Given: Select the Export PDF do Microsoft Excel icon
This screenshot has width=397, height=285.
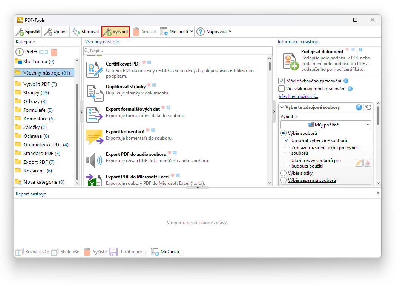Looking at the screenshot, I should coord(94,180).
